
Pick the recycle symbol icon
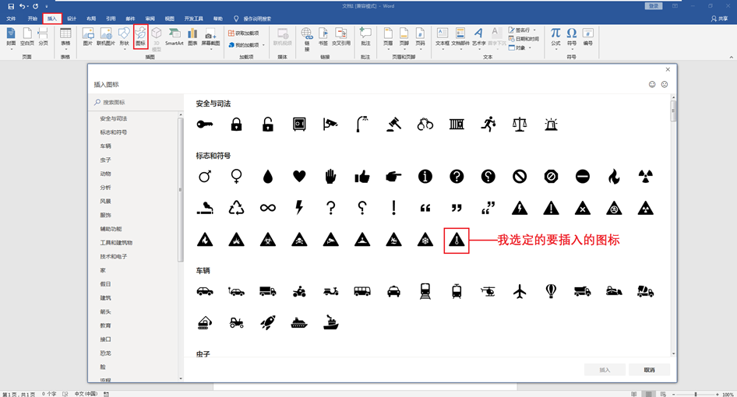coord(236,208)
